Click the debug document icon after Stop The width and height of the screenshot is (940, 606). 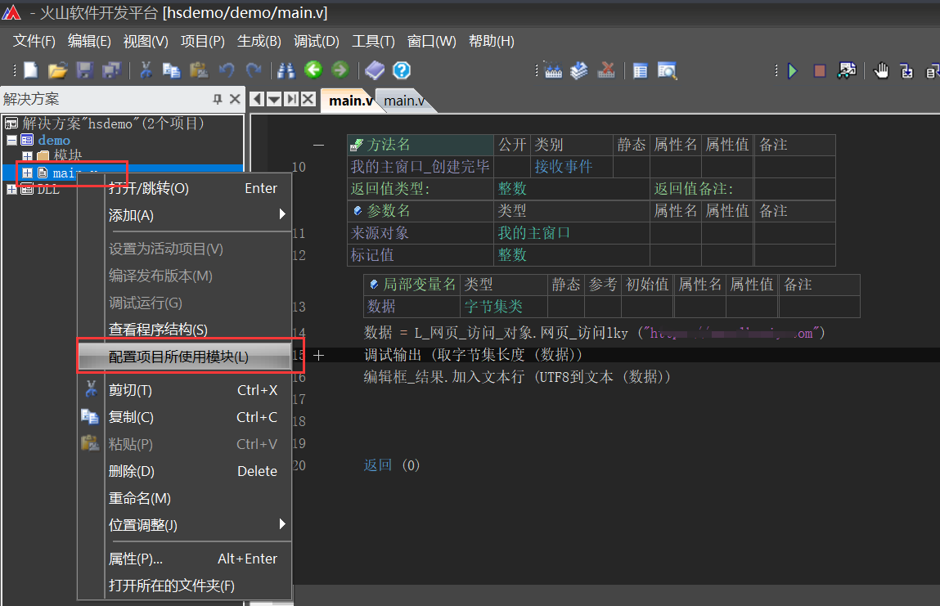coord(847,70)
